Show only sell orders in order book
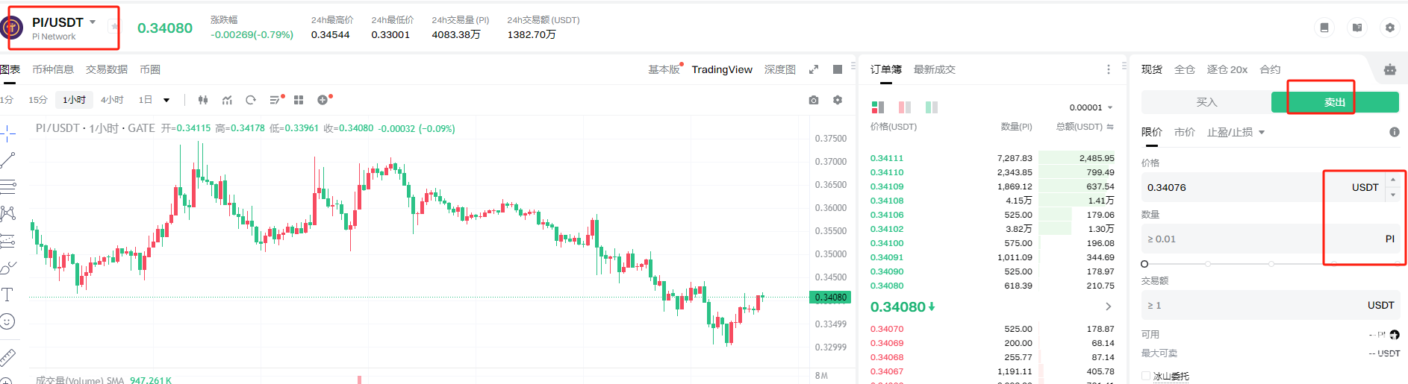Image resolution: width=1408 pixels, height=384 pixels. tap(905, 107)
